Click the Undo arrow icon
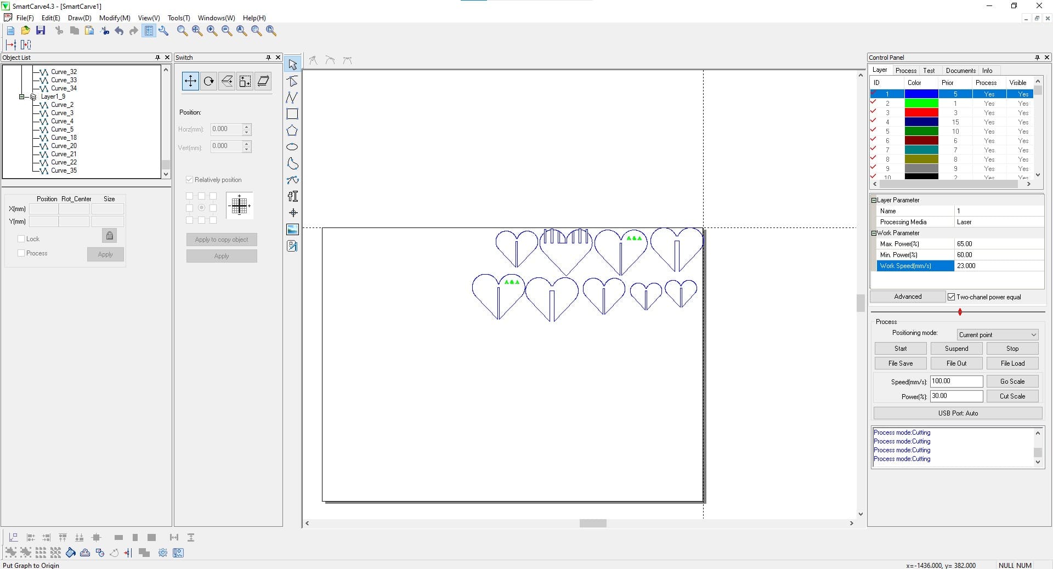This screenshot has width=1053, height=569. [x=119, y=31]
